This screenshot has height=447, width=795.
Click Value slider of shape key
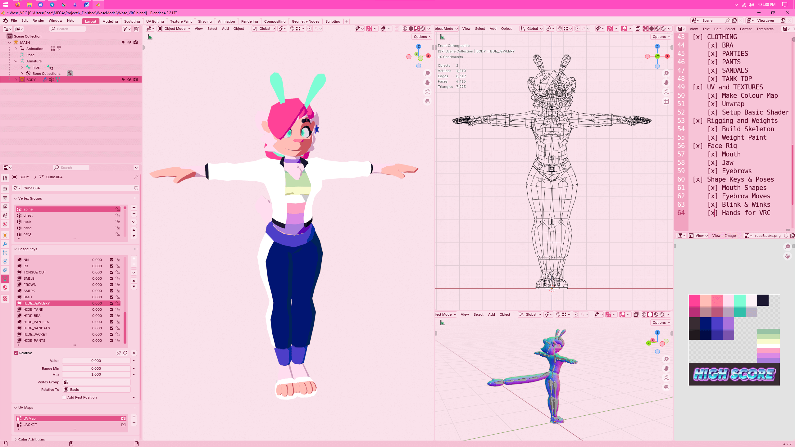click(x=96, y=361)
